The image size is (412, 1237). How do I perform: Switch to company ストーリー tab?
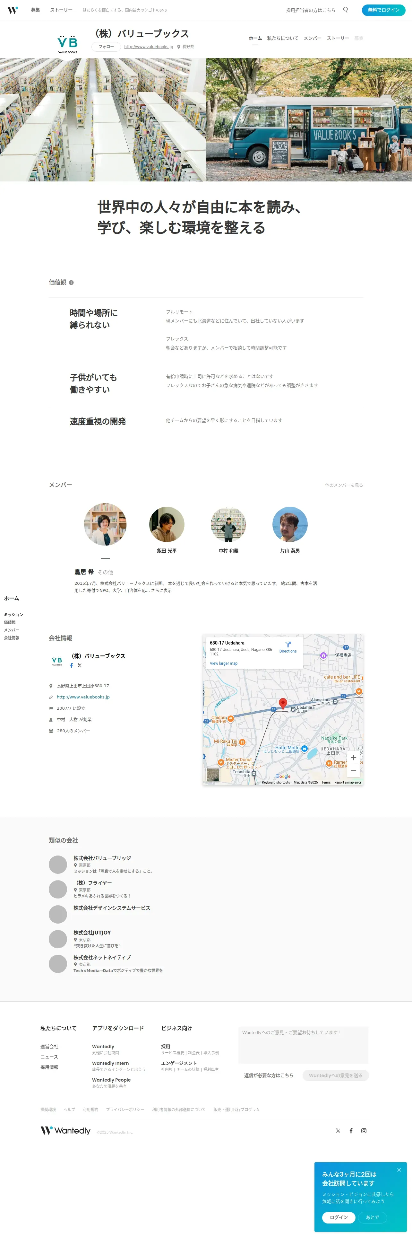pos(338,38)
